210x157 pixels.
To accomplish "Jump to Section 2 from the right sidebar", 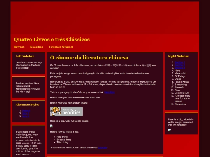I will 180,65.
